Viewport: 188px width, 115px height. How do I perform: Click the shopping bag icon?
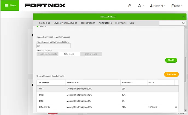(x=130, y=6)
